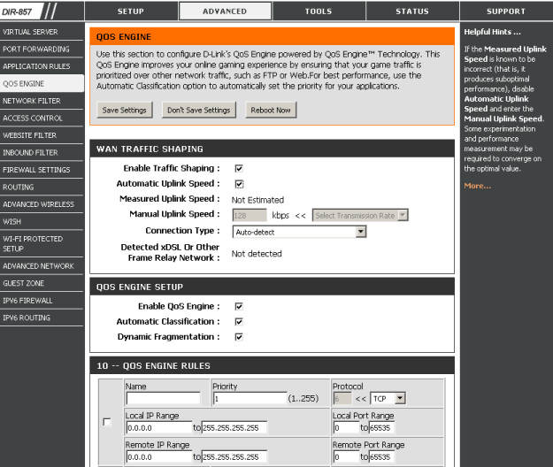
Task: Toggle Automatic Classification checkbox
Action: coord(239,322)
